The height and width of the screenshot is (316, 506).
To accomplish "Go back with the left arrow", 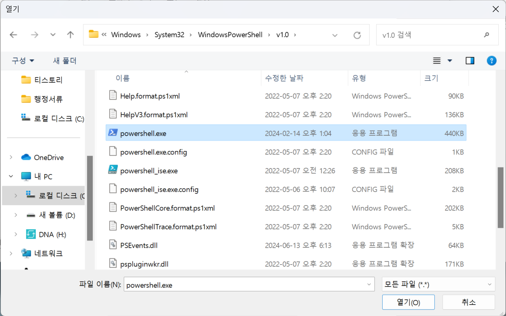I will (x=13, y=35).
